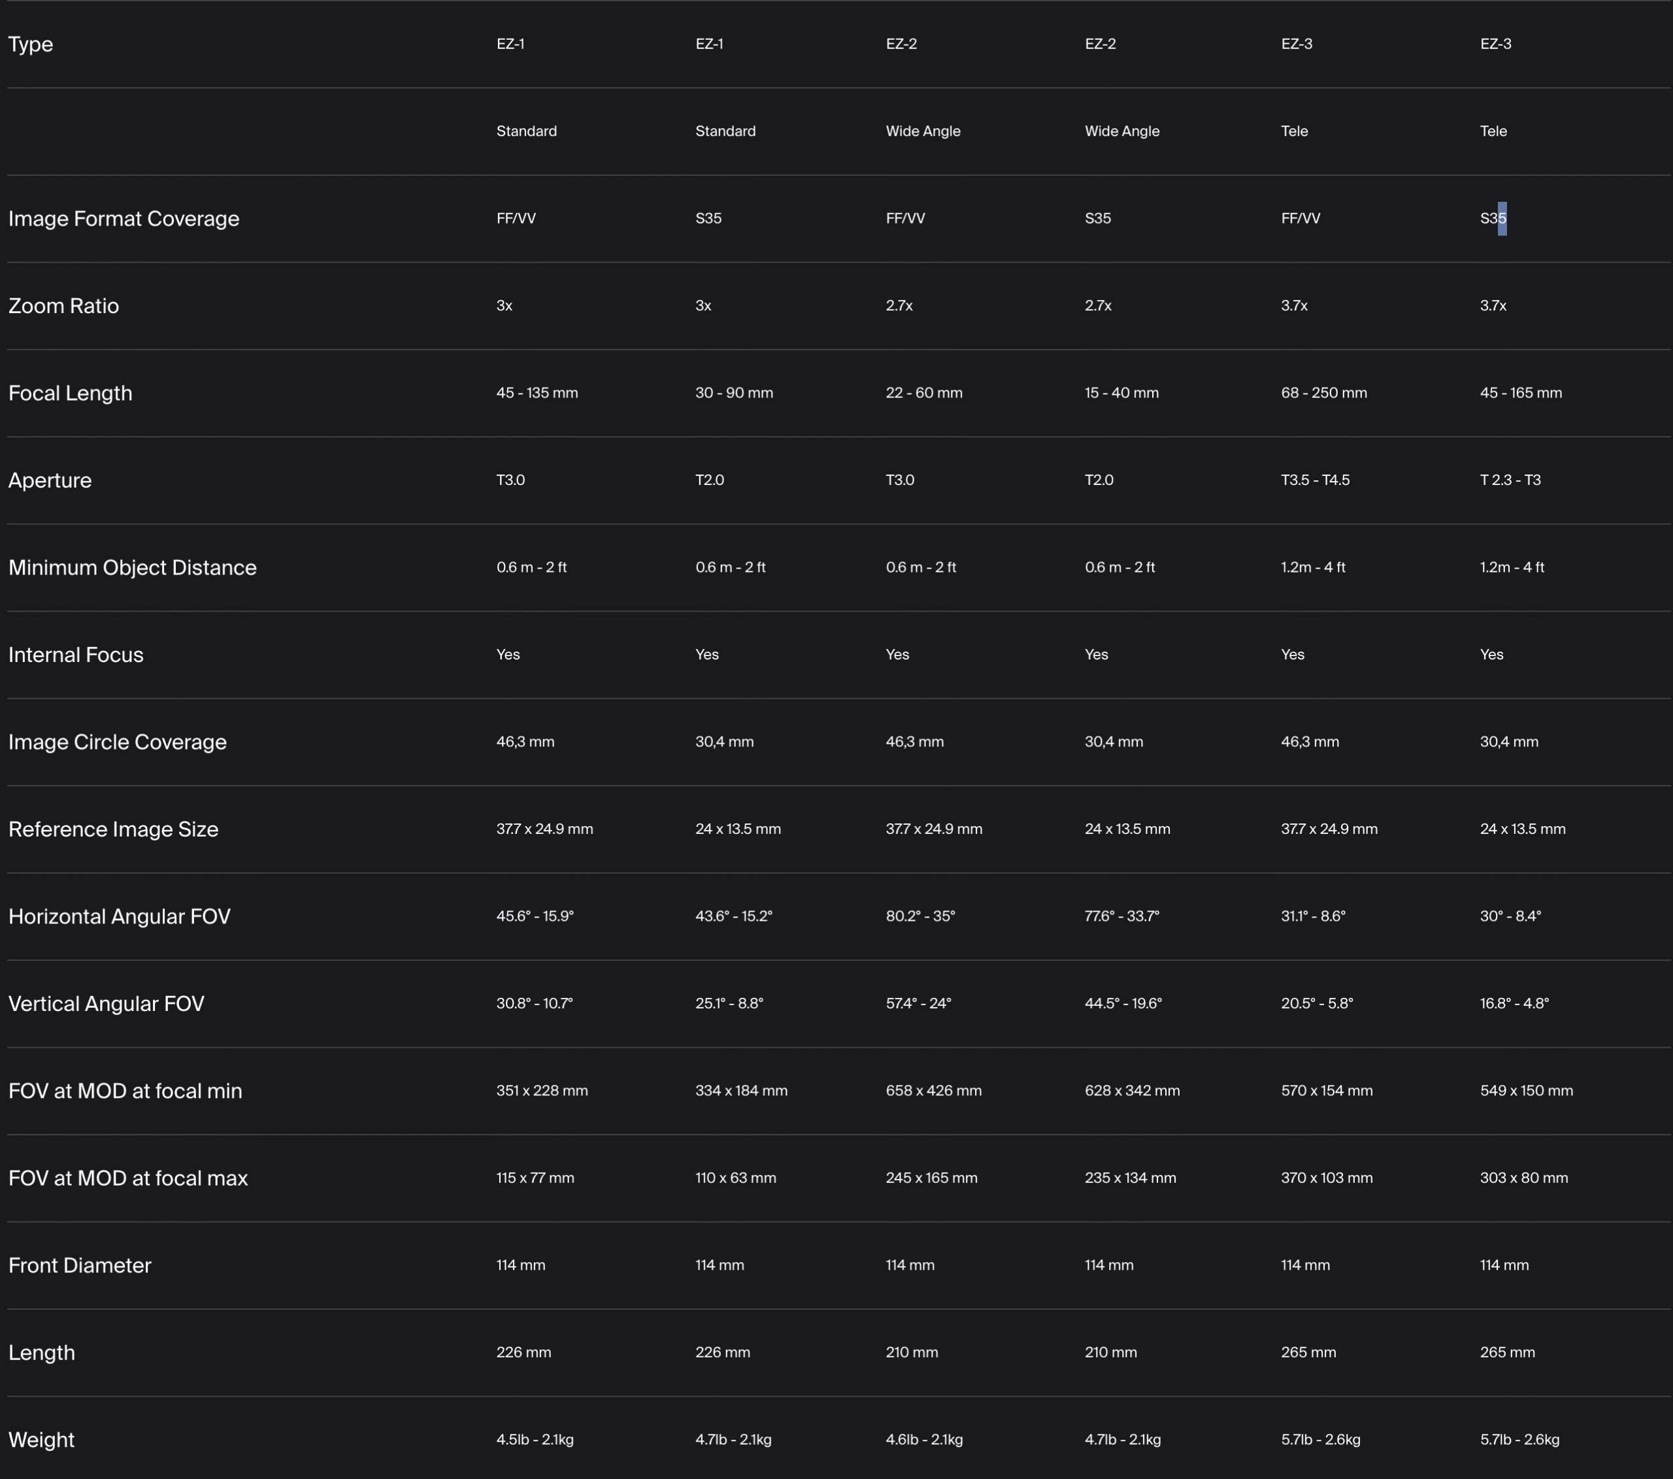1673x1479 pixels.
Task: Click FOV value '334 x 184 mm'
Action: tap(742, 1091)
